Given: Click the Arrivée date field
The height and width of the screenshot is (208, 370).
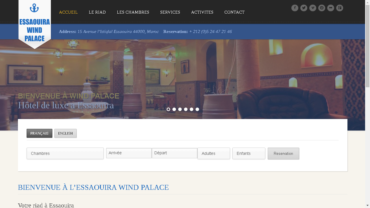Looking at the screenshot, I should coord(129,153).
